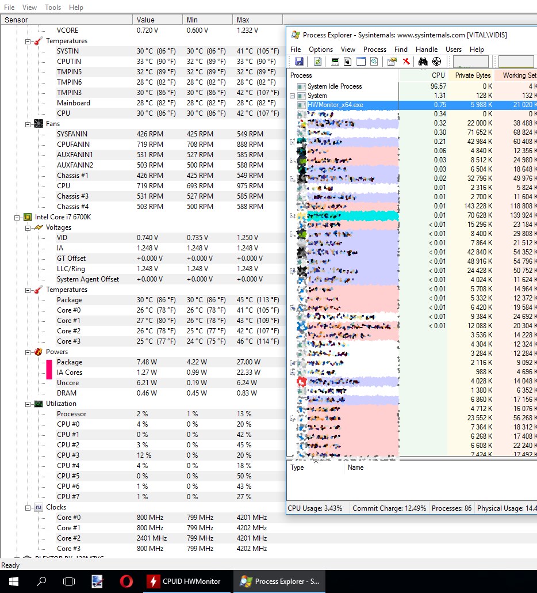The image size is (537, 593).
Task: Click the lightning icon beside Voltages
Action: click(x=38, y=227)
